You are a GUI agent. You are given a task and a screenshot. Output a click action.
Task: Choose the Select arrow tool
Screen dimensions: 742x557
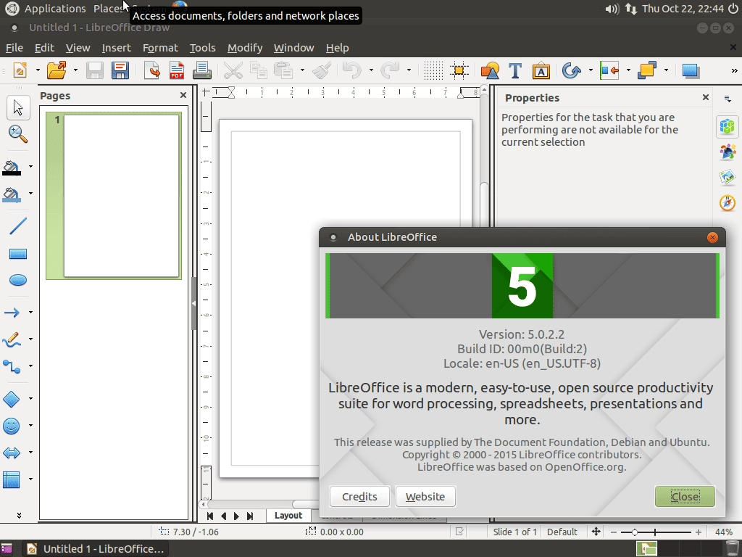pos(18,108)
